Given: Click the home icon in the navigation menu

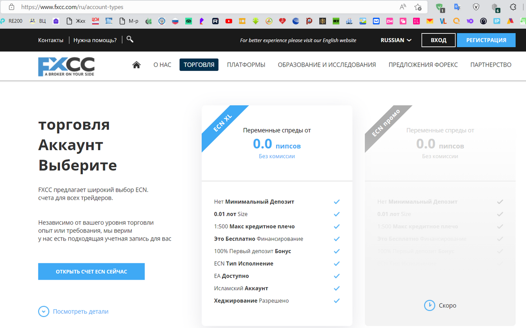Looking at the screenshot, I should [x=137, y=65].
